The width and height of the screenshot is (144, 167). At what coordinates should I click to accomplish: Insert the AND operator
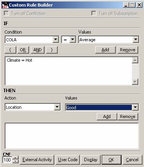[38, 50]
